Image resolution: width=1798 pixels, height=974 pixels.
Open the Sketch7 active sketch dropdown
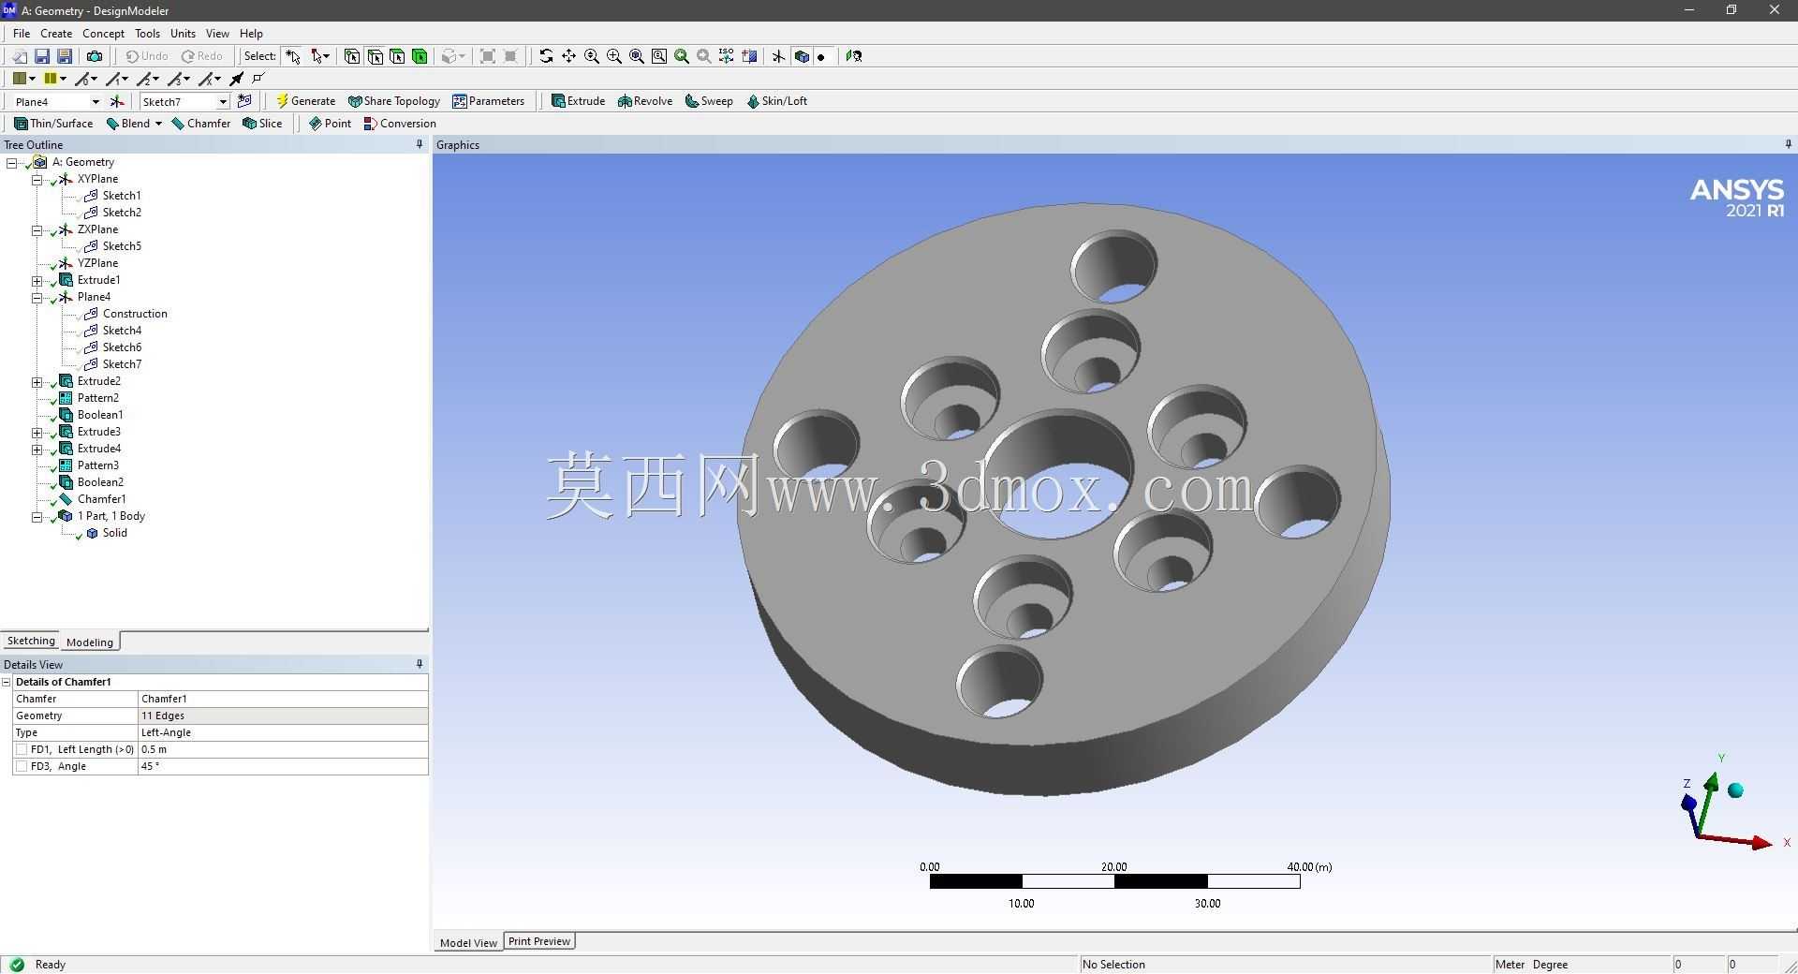[222, 101]
